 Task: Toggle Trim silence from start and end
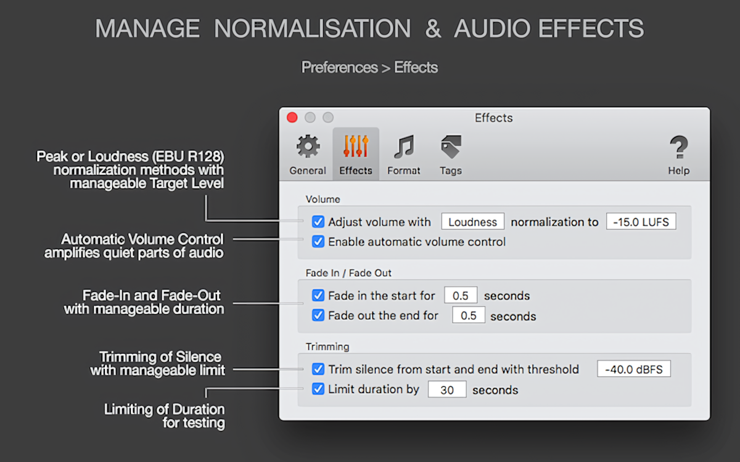318,369
